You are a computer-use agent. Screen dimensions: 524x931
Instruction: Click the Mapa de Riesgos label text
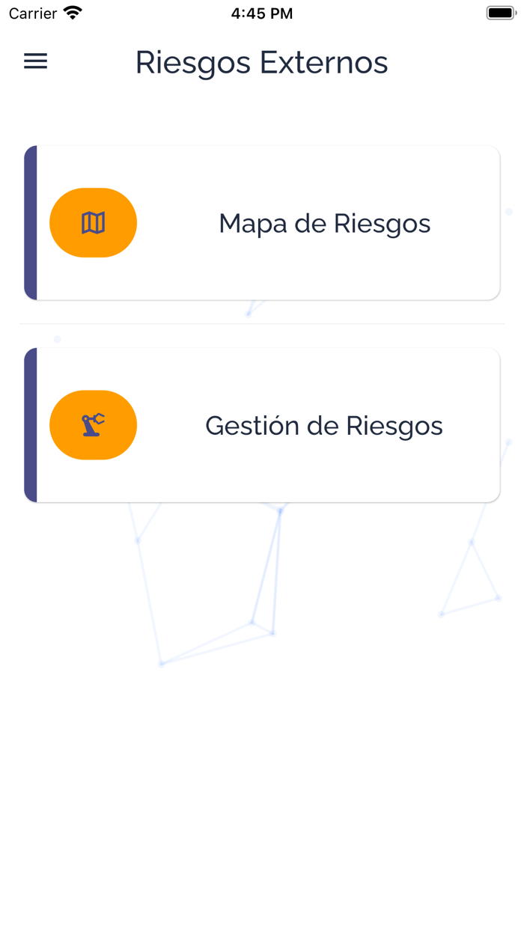coord(324,223)
